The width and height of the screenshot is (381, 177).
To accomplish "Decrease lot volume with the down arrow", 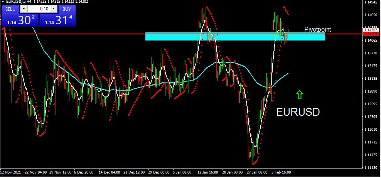I will pyautogui.click(x=24, y=9).
